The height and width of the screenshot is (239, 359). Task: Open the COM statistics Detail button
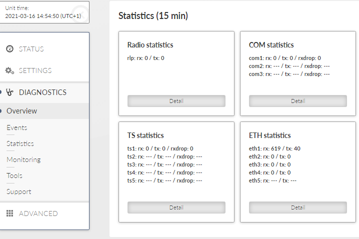pyautogui.click(x=298, y=101)
